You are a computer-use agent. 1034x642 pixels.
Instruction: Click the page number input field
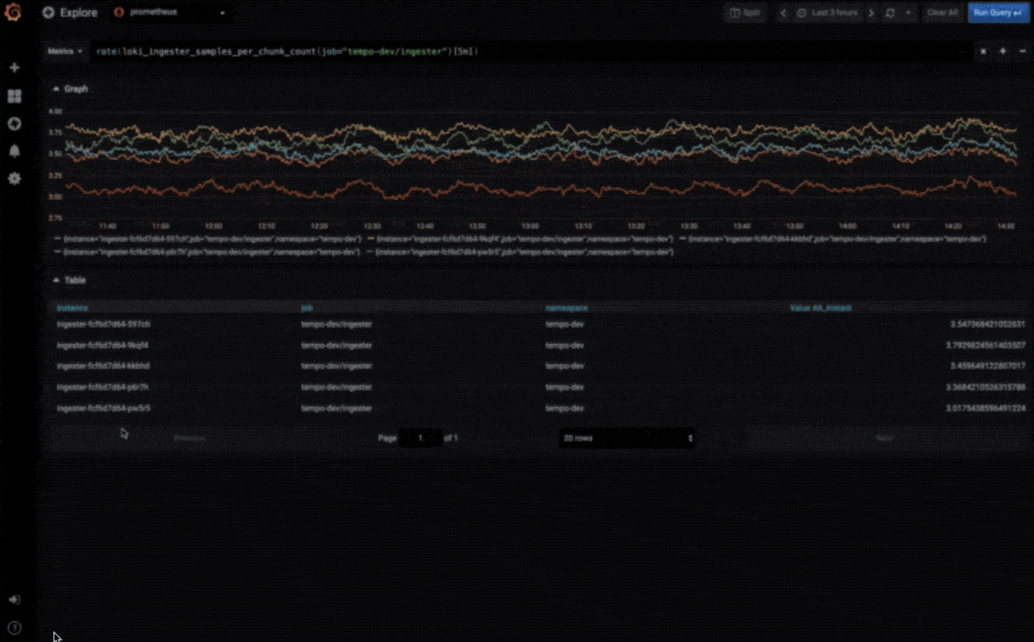pyautogui.click(x=421, y=438)
